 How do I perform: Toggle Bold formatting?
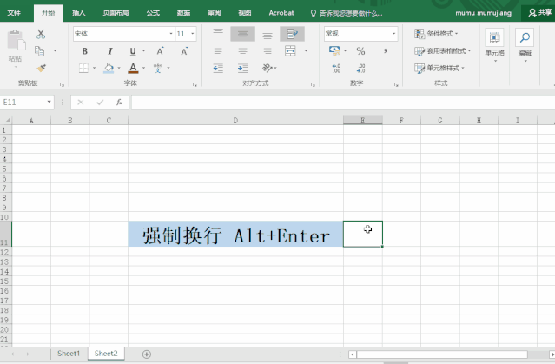(84, 51)
